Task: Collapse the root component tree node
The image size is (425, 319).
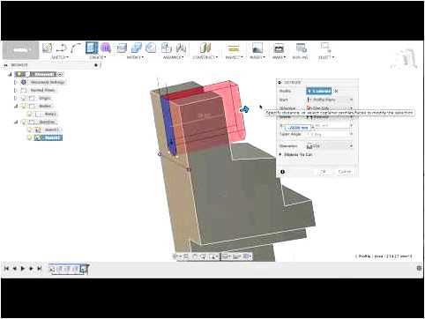Action: tap(10, 74)
